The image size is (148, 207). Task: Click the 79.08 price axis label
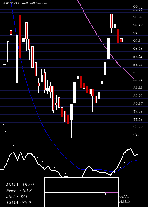138,111
